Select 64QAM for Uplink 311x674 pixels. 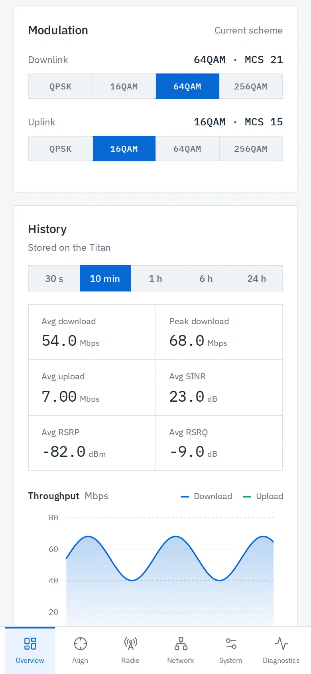(187, 149)
